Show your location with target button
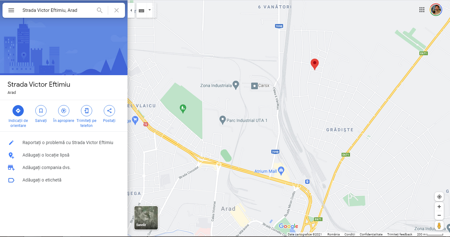Viewport: 450px width, 237px height. pos(439,197)
